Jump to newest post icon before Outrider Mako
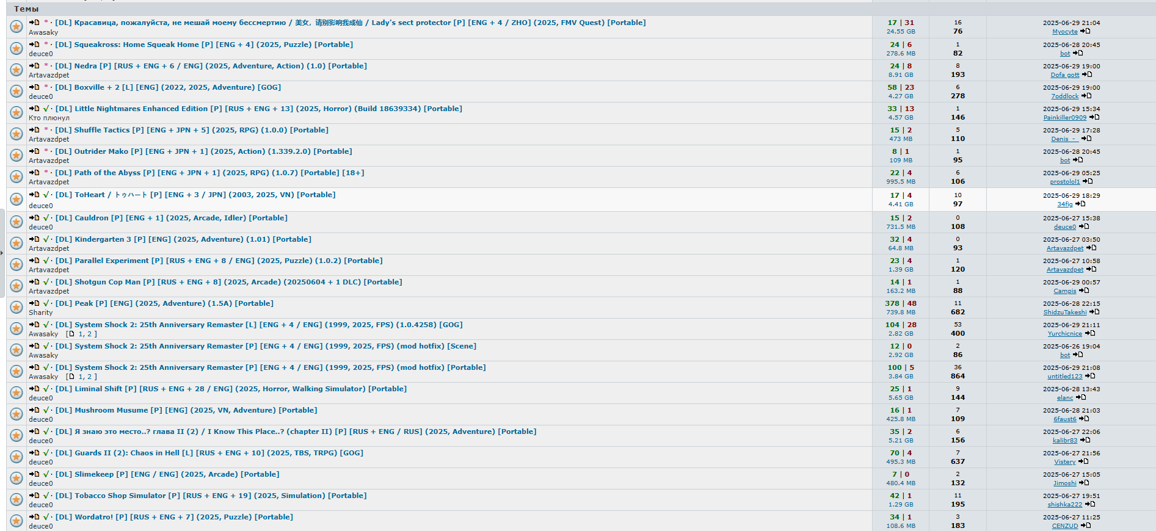The width and height of the screenshot is (1156, 531). click(x=34, y=151)
